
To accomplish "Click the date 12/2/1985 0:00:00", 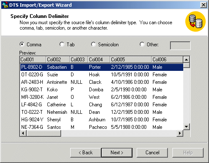I will 130,112.
